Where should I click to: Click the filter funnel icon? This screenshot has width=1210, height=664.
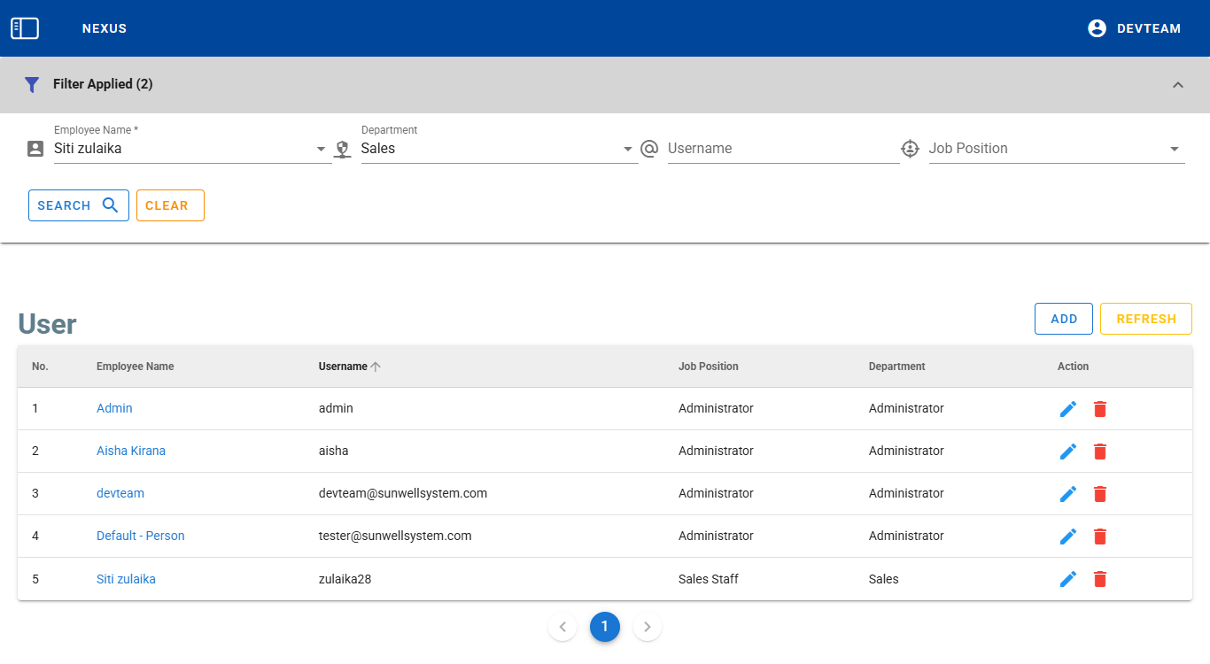point(32,84)
